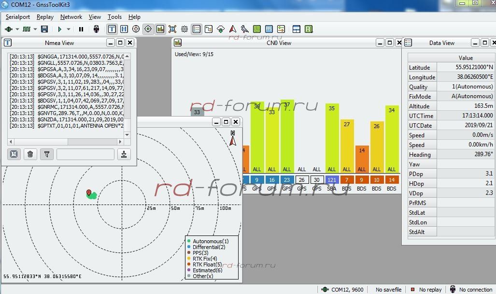Open the Network menu

pos(71,17)
